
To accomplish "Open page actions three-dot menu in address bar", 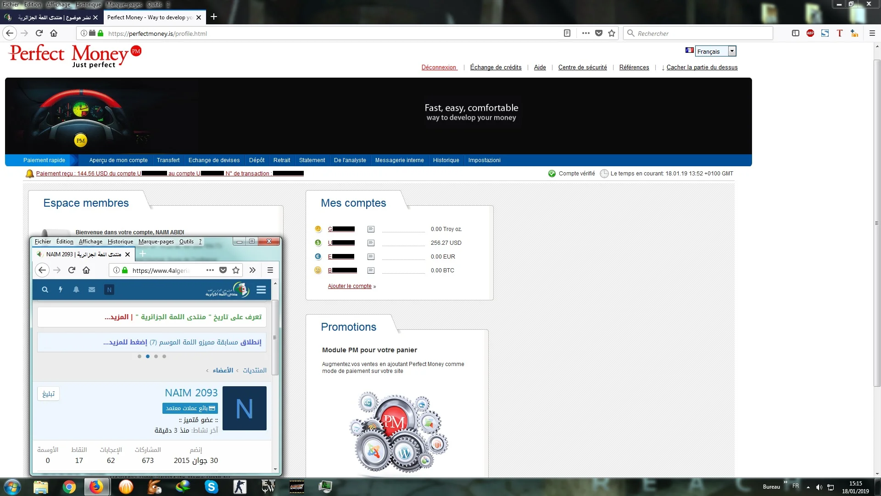I will pyautogui.click(x=586, y=33).
